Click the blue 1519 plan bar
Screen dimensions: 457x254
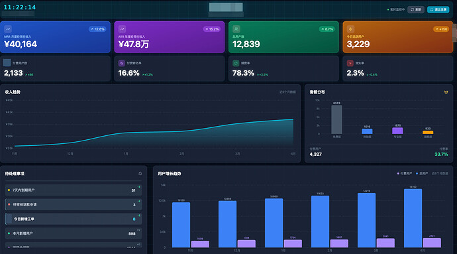point(367,131)
